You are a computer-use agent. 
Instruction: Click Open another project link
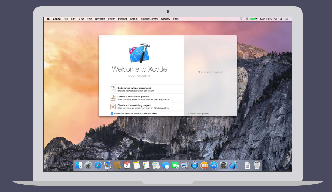[199, 113]
